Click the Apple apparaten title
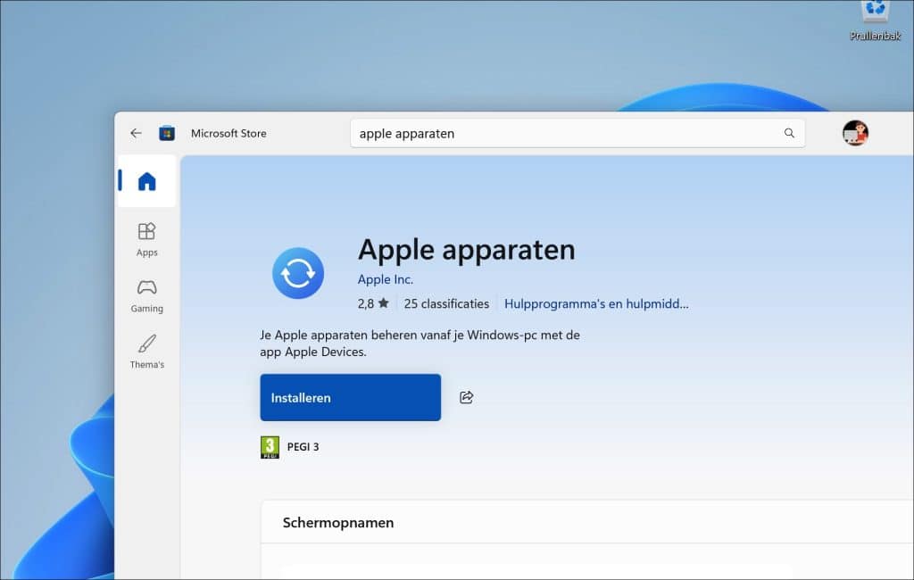 click(x=466, y=250)
